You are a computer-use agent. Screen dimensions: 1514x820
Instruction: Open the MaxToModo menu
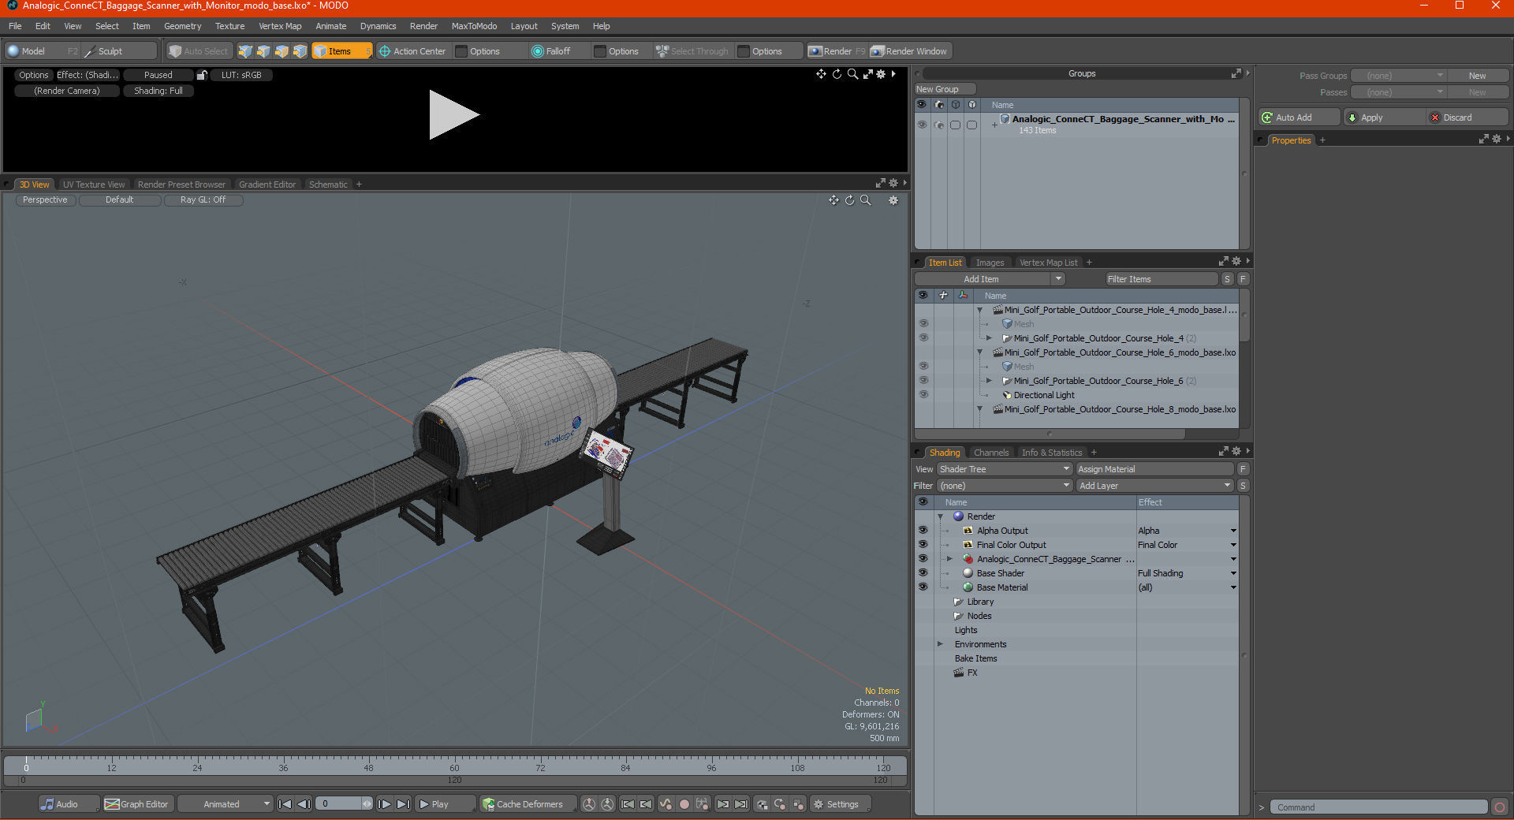474,26
